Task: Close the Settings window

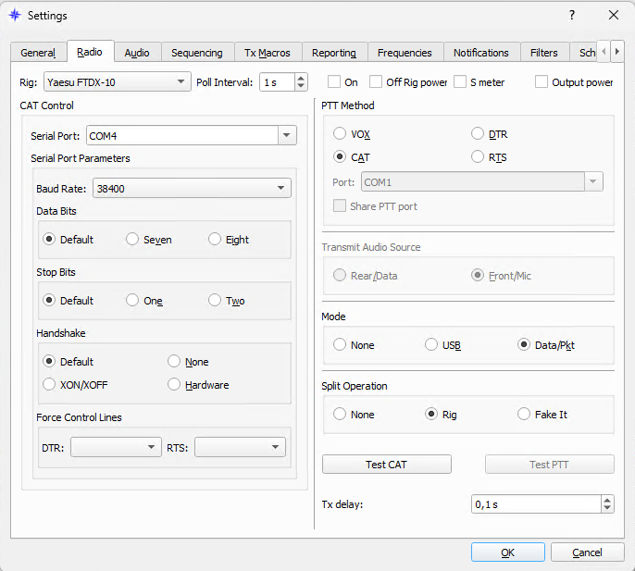Action: pos(614,16)
